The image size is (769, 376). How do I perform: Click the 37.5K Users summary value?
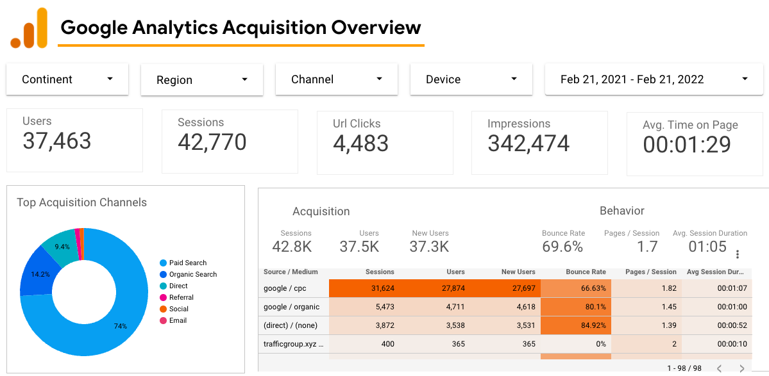point(360,247)
